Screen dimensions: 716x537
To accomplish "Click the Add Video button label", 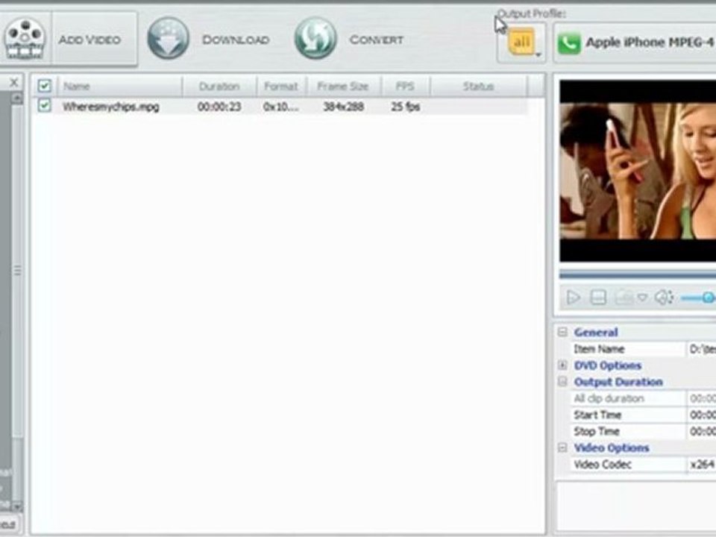I will click(x=89, y=40).
